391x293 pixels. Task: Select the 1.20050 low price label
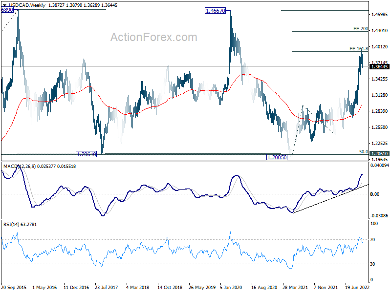[277, 157]
